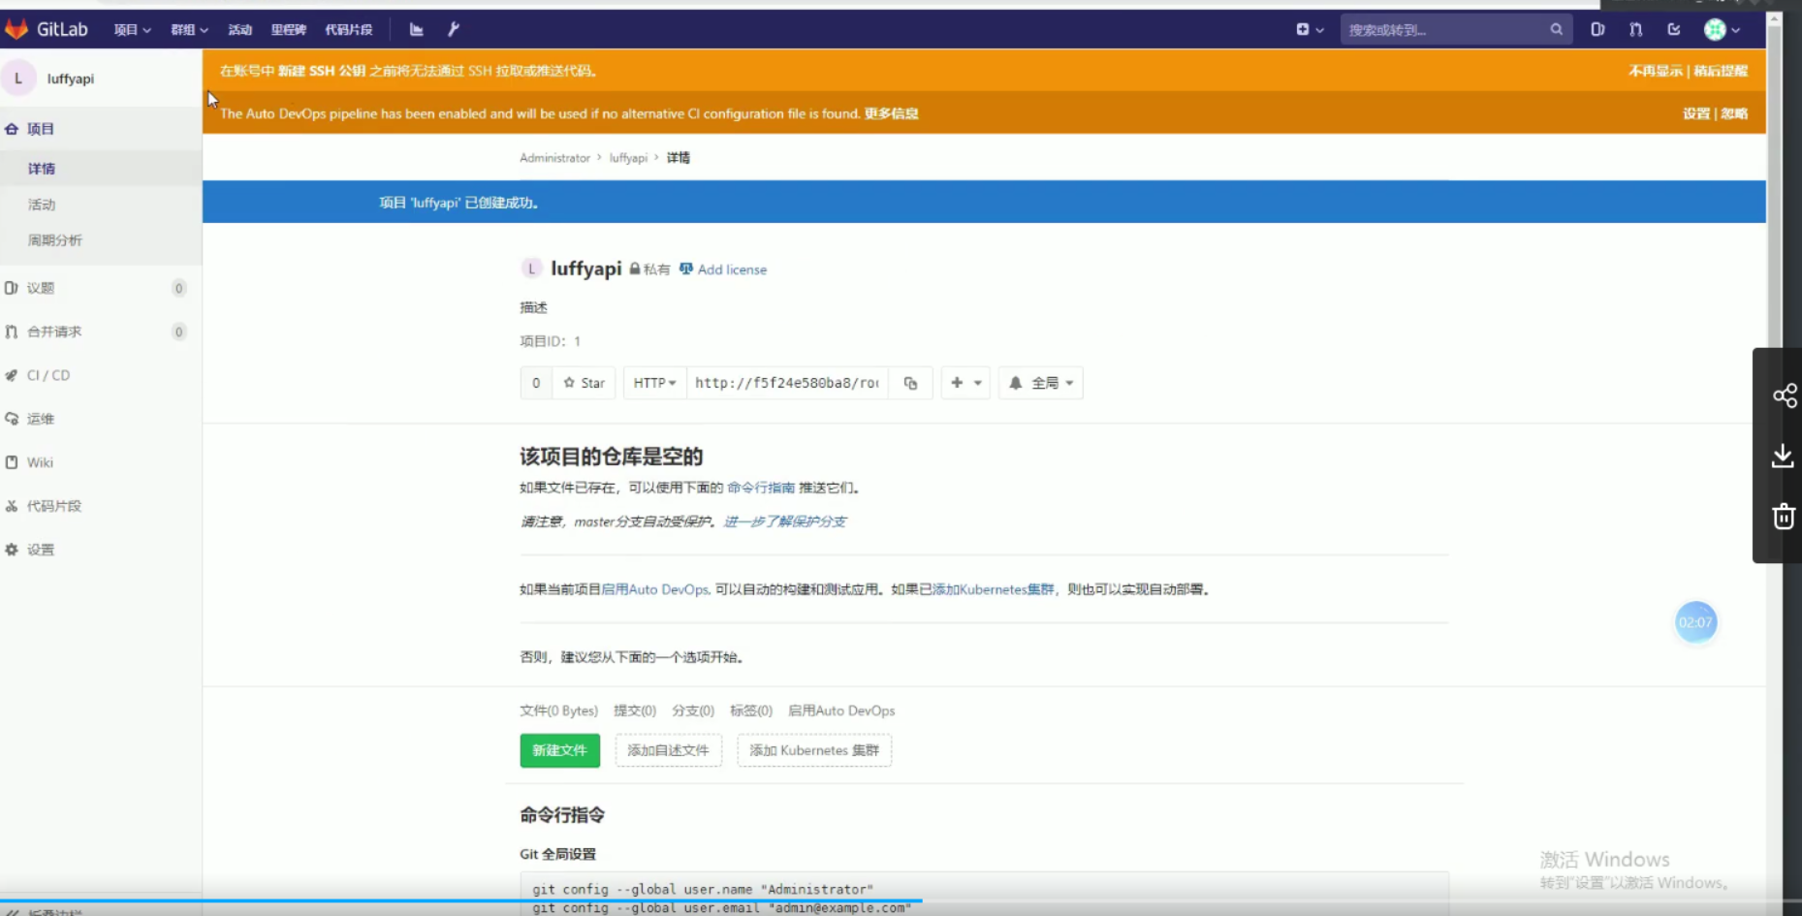Image resolution: width=1802 pixels, height=916 pixels.
Task: Select 项目 in the sidebar
Action: (x=40, y=129)
